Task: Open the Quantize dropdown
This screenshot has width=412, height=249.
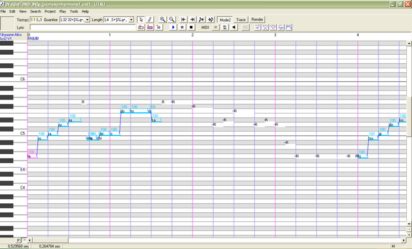Action: (75, 20)
